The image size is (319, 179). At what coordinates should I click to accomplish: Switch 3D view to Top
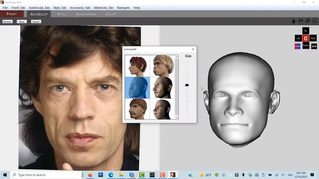pos(306,31)
